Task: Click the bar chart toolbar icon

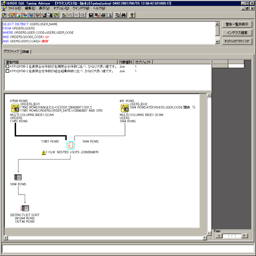Action: tap(19, 15)
